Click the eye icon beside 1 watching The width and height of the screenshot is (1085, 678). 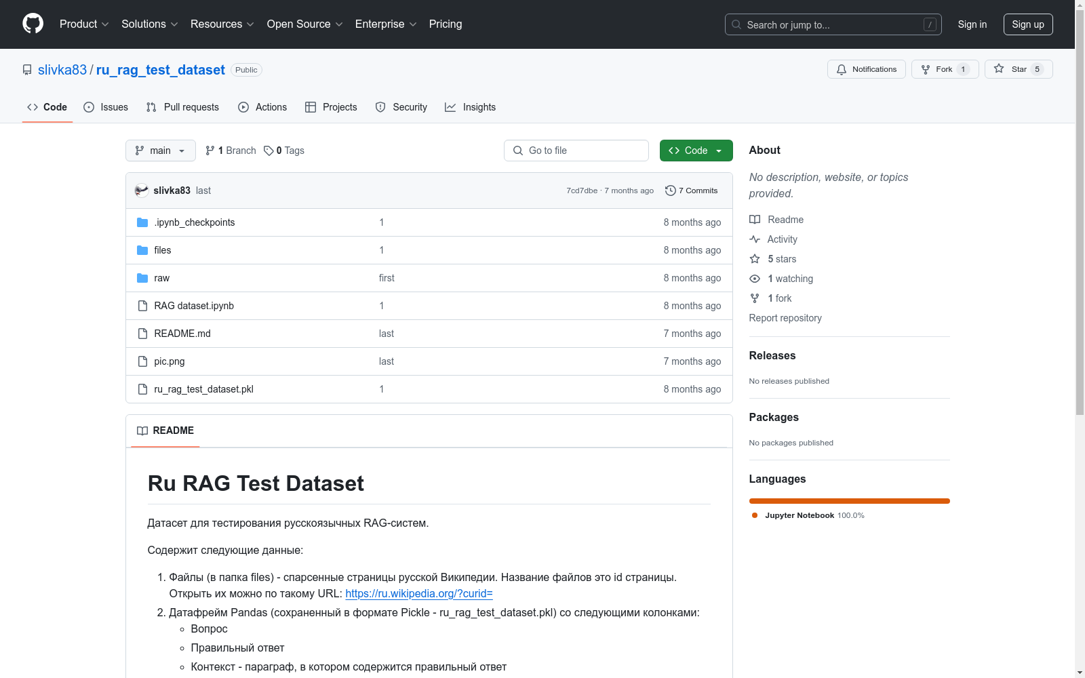755,279
